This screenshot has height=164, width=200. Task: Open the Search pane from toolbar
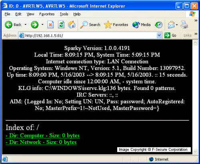[x=90, y=25]
